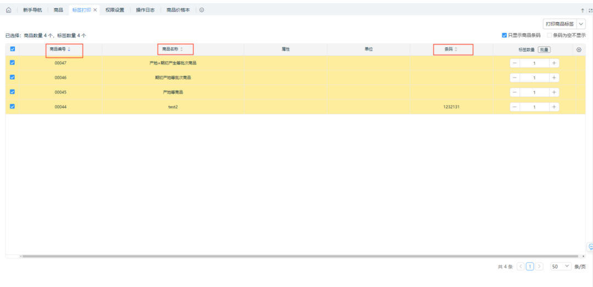Switch to the 操作日志 tab

pyautogui.click(x=145, y=10)
